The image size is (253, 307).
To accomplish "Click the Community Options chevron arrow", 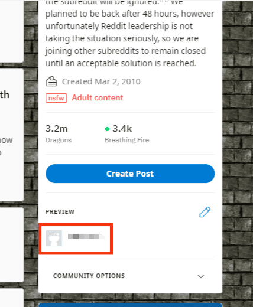I will click(x=201, y=276).
